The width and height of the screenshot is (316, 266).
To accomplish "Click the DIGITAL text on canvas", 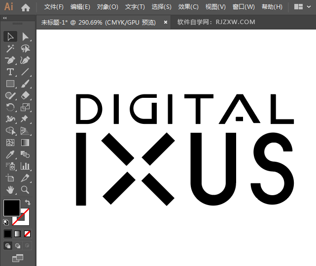I will point(185,109).
